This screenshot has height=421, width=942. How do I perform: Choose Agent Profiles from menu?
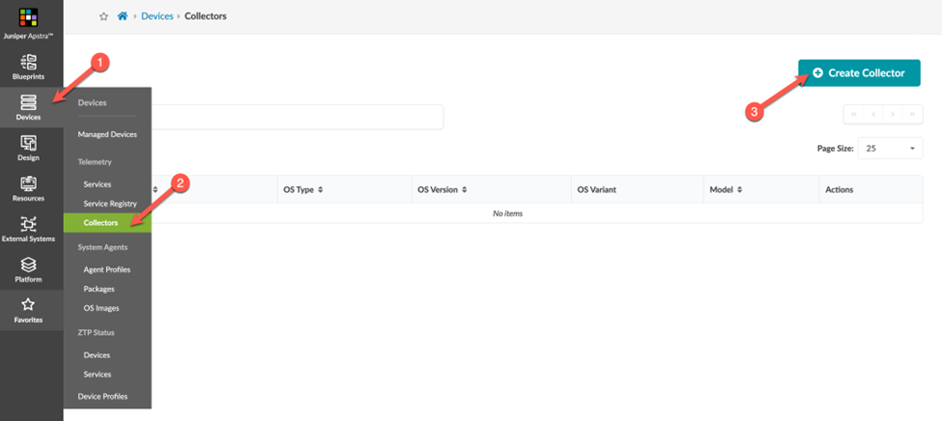(106, 269)
